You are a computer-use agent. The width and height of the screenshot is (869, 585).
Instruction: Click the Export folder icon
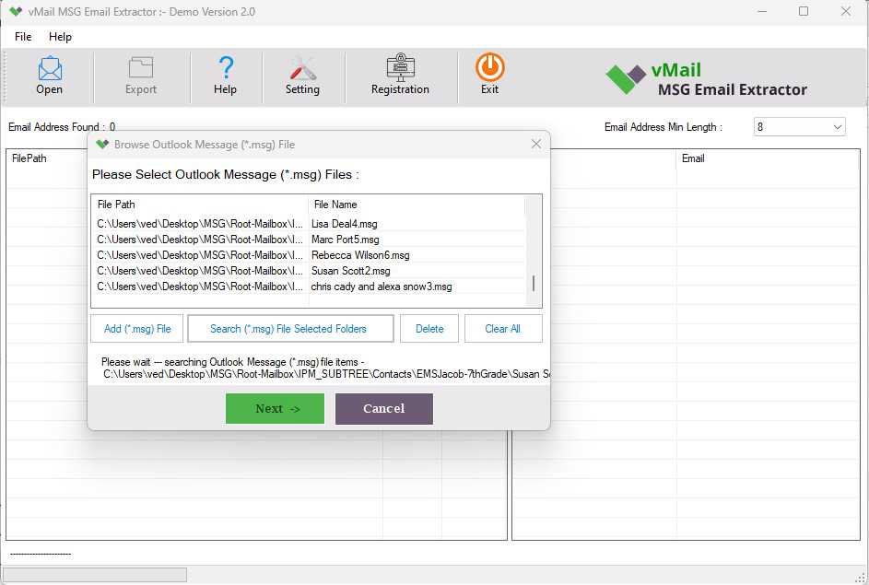pyautogui.click(x=141, y=67)
